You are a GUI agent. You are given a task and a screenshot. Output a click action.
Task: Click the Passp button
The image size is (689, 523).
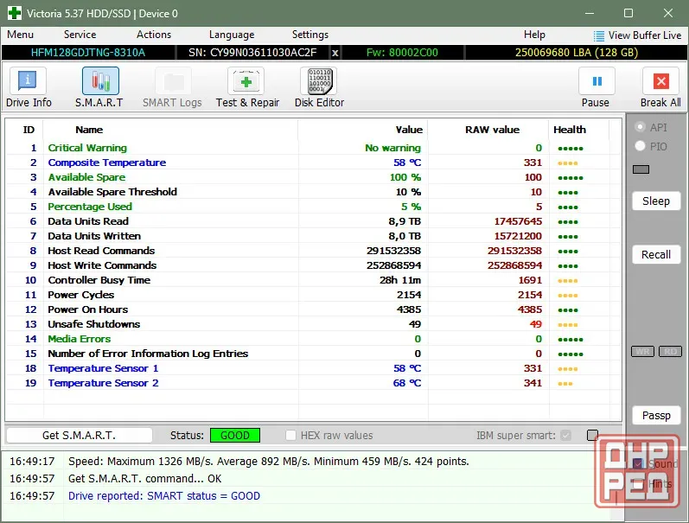pos(656,416)
